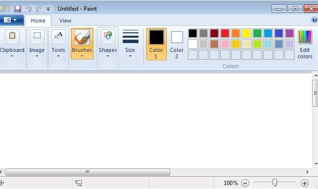Pick the indigo palette swatch
Image resolution: width=318 pixels, height=189 pixels.
[279, 33]
